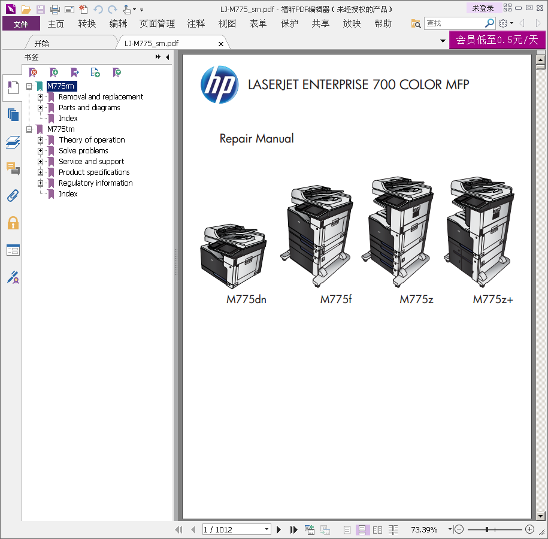Viewport: 548px width, 539px height.
Task: Save the document with the floppy disk icon
Action: [x=41, y=10]
